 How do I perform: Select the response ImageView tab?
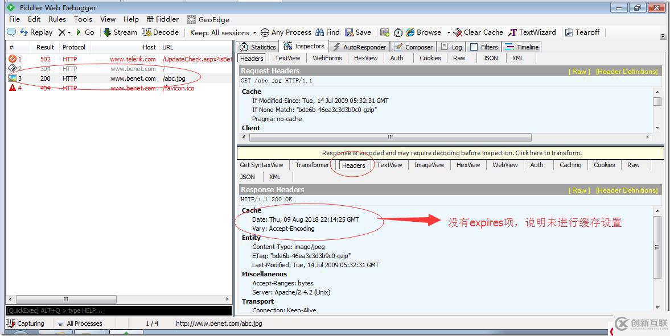(429, 165)
